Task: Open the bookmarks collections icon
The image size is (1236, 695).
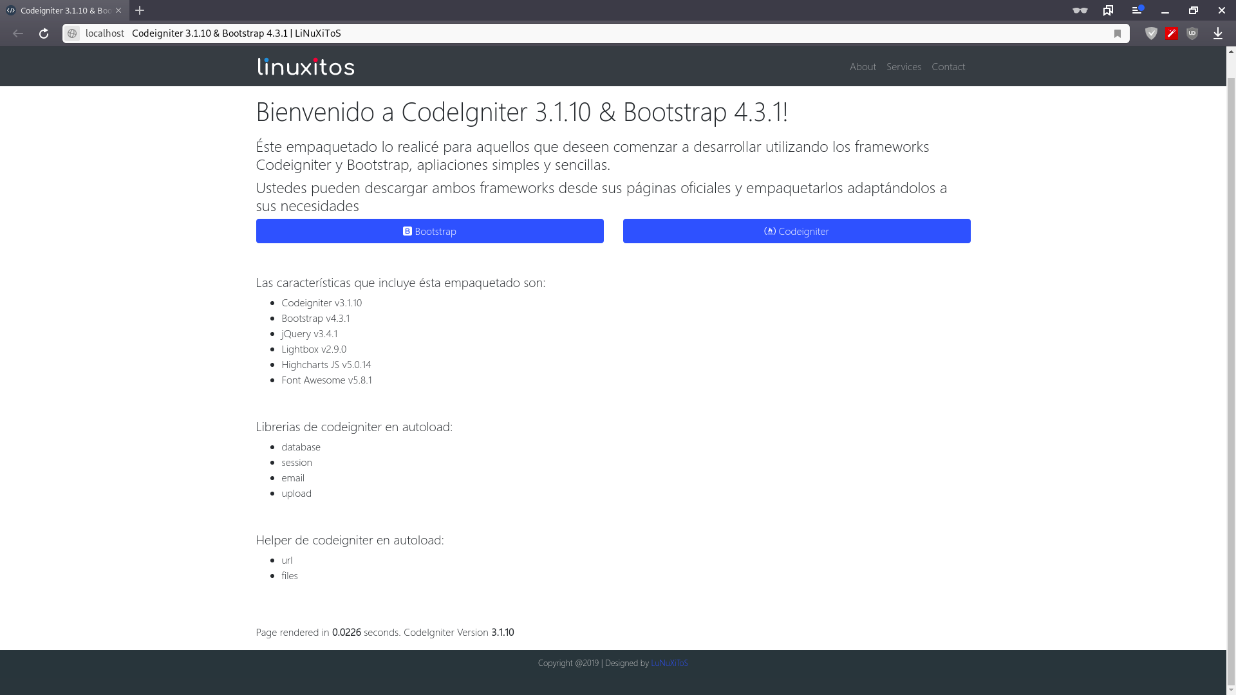Action: pyautogui.click(x=1108, y=10)
